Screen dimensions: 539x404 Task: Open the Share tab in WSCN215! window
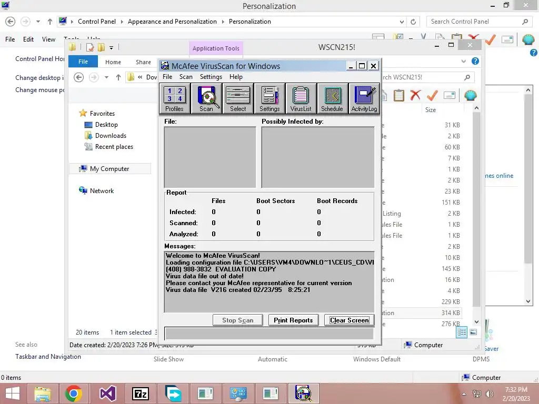coord(143,62)
